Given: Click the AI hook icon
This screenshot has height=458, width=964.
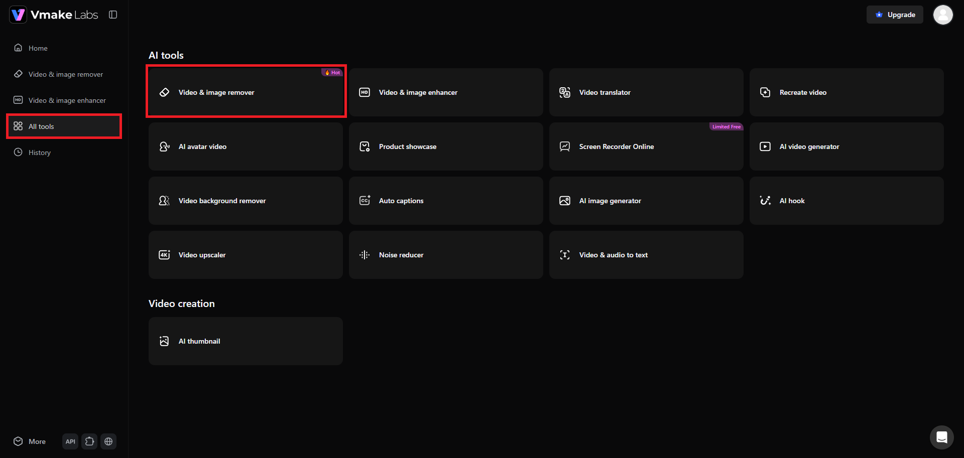Looking at the screenshot, I should (x=765, y=201).
